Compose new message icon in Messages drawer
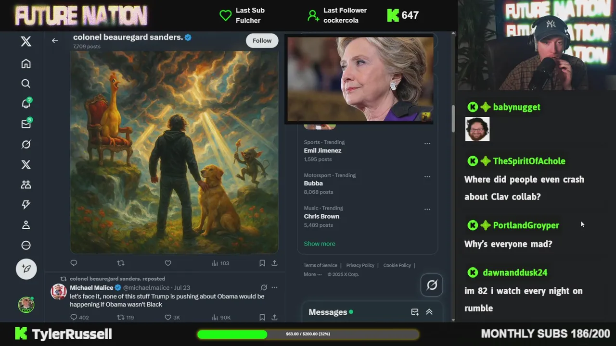 (x=415, y=312)
